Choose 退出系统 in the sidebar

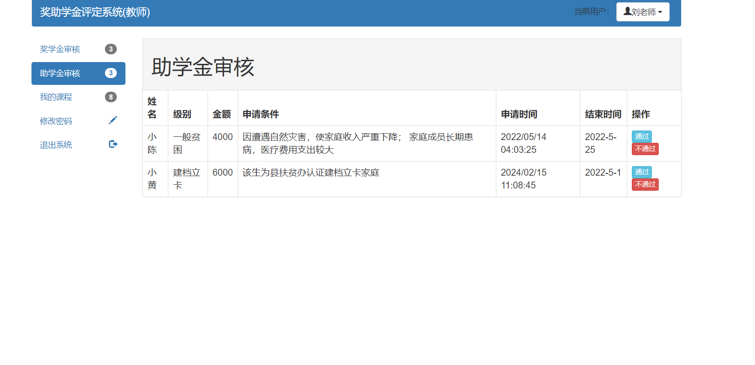(78, 145)
